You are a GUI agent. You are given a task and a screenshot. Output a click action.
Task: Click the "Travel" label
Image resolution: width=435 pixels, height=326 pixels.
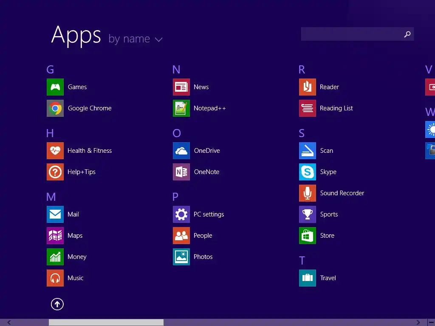tap(328, 278)
